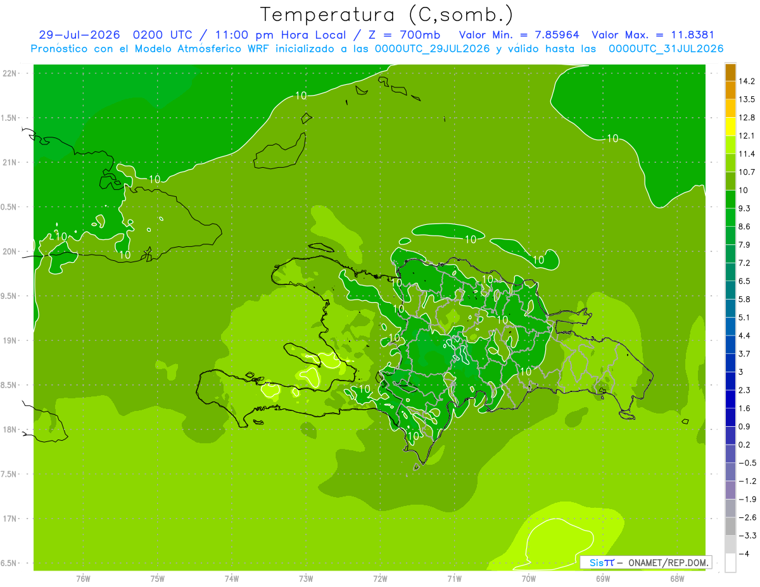Click the 12.8 color bar label
This screenshot has width=760, height=587.
747,118
